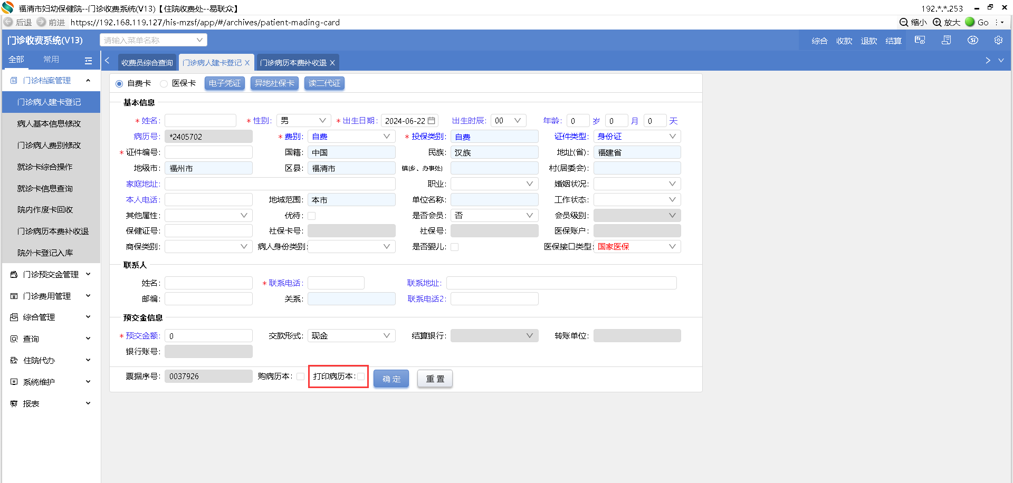
Task: Click the SI card icon in header
Action: (x=920, y=41)
